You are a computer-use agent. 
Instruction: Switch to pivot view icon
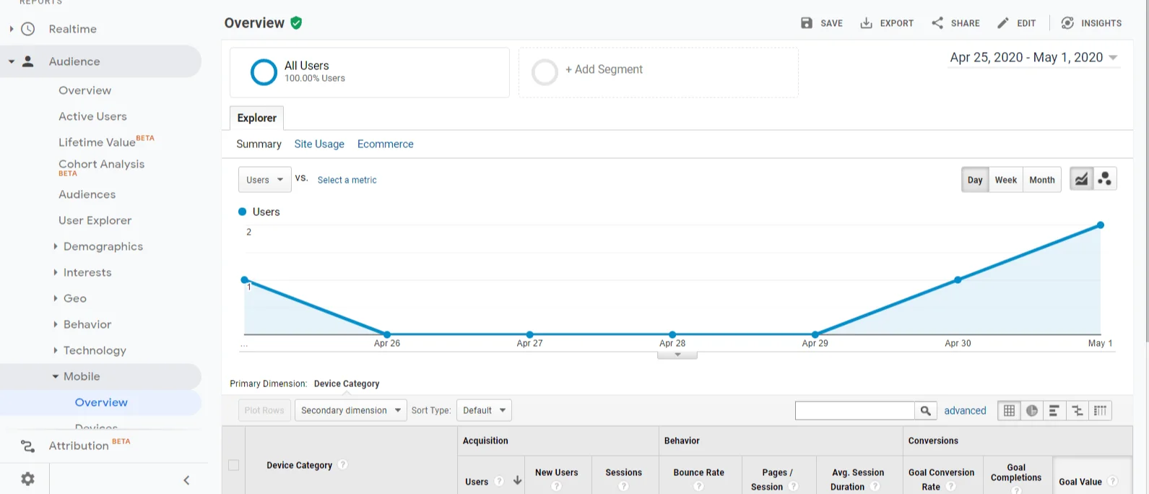point(1100,411)
